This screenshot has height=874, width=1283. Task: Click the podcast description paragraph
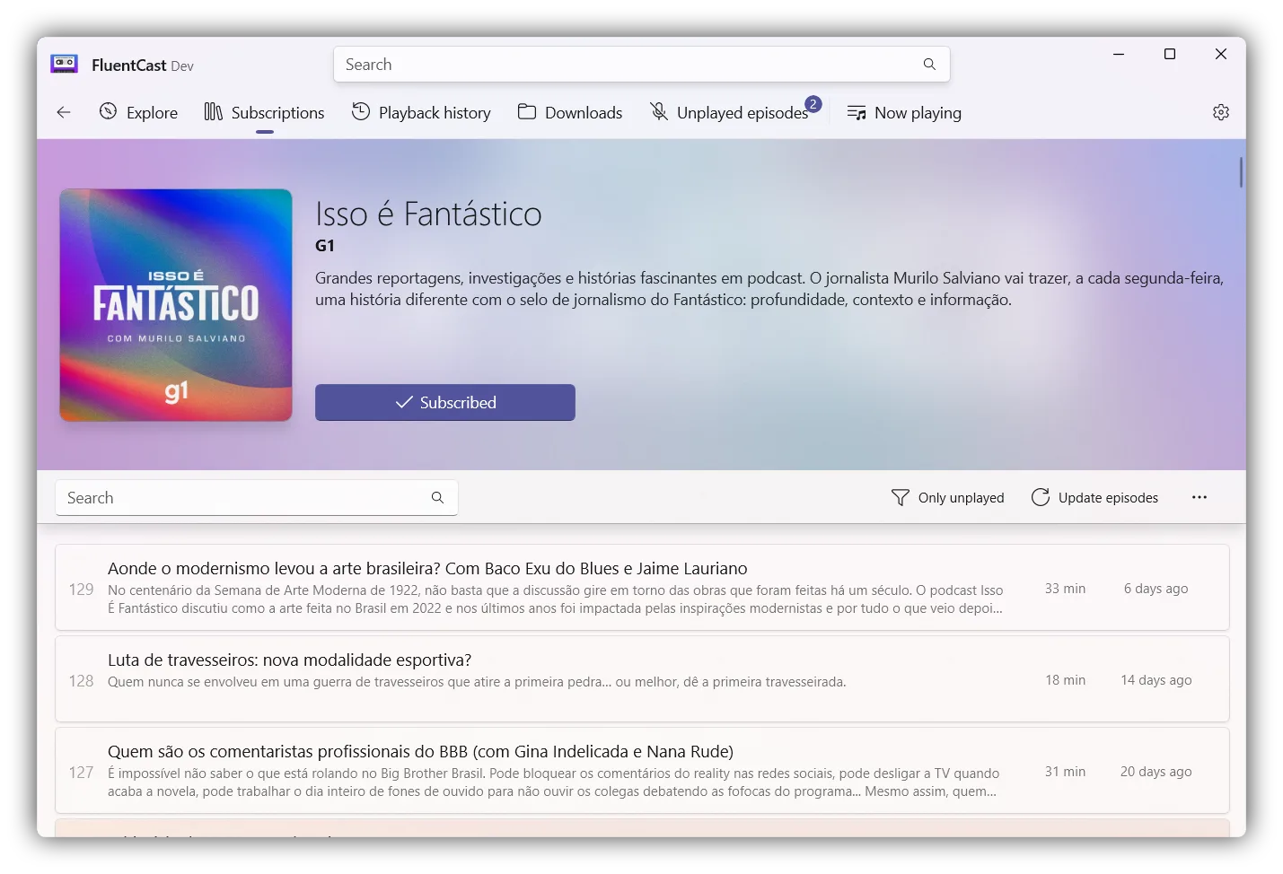(769, 289)
